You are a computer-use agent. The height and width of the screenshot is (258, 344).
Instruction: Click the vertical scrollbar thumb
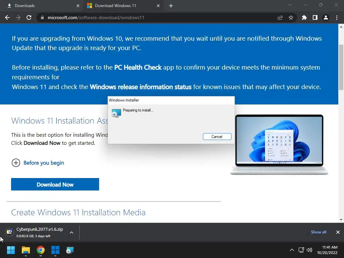(x=341, y=67)
